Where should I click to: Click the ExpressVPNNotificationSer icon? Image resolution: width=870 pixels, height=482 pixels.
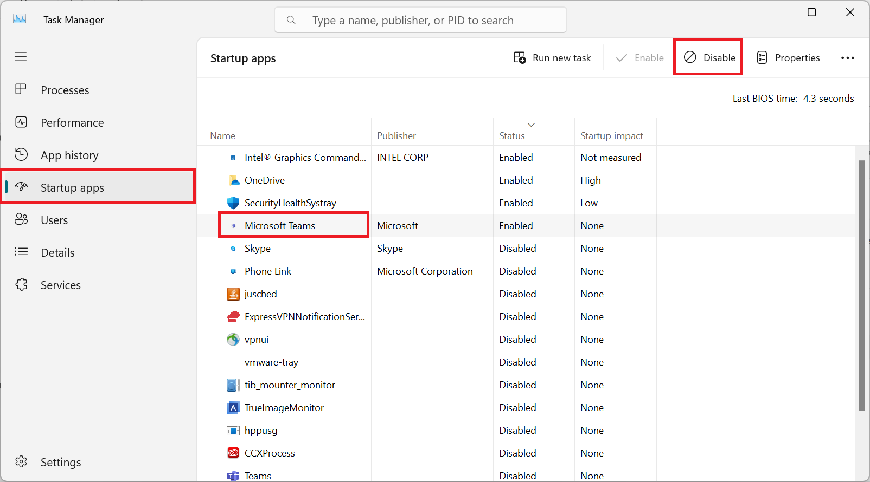(x=233, y=317)
